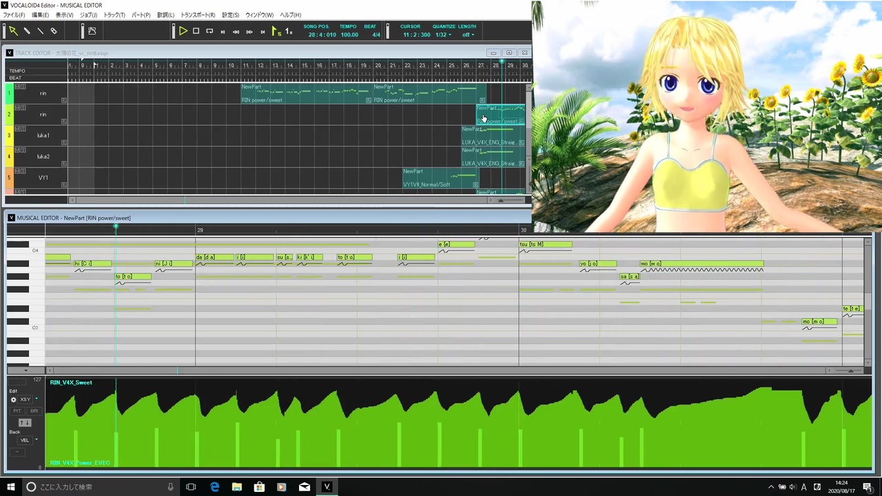
Task: Select the PIT parameter button
Action: (x=18, y=411)
